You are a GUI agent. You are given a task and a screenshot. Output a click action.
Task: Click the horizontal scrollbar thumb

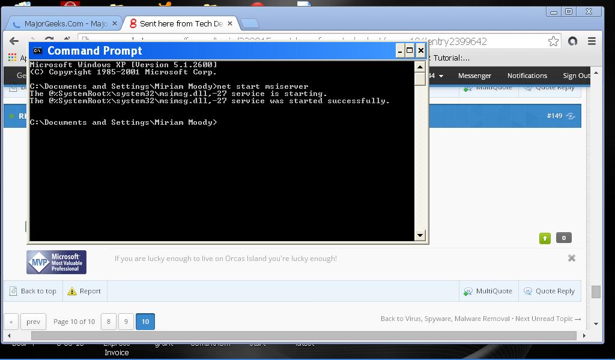pyautogui.click(x=303, y=336)
